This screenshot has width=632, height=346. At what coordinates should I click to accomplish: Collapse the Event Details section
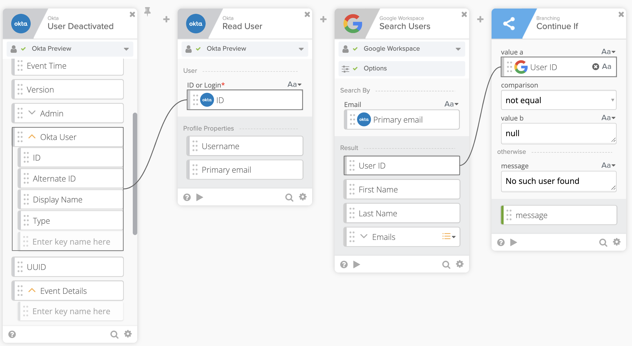(32, 291)
